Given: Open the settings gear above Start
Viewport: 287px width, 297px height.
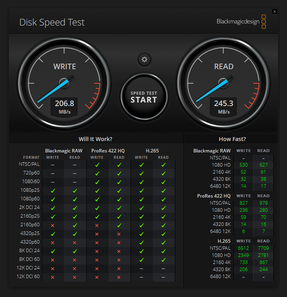Looking at the screenshot, I should coord(144,60).
